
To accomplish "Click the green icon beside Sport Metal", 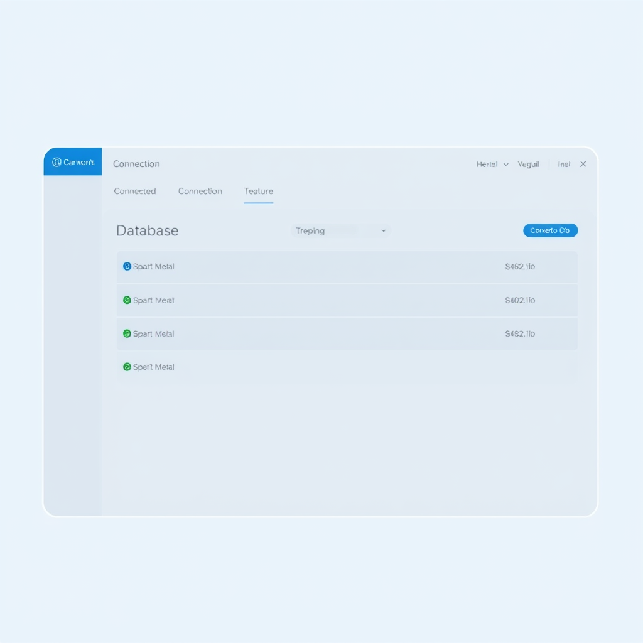I will pos(127,367).
